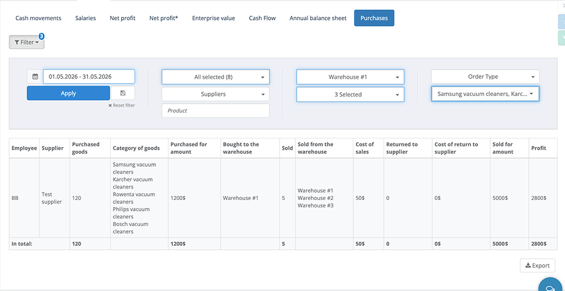Click the date range input field
This screenshot has height=291, width=565.
[x=89, y=76]
